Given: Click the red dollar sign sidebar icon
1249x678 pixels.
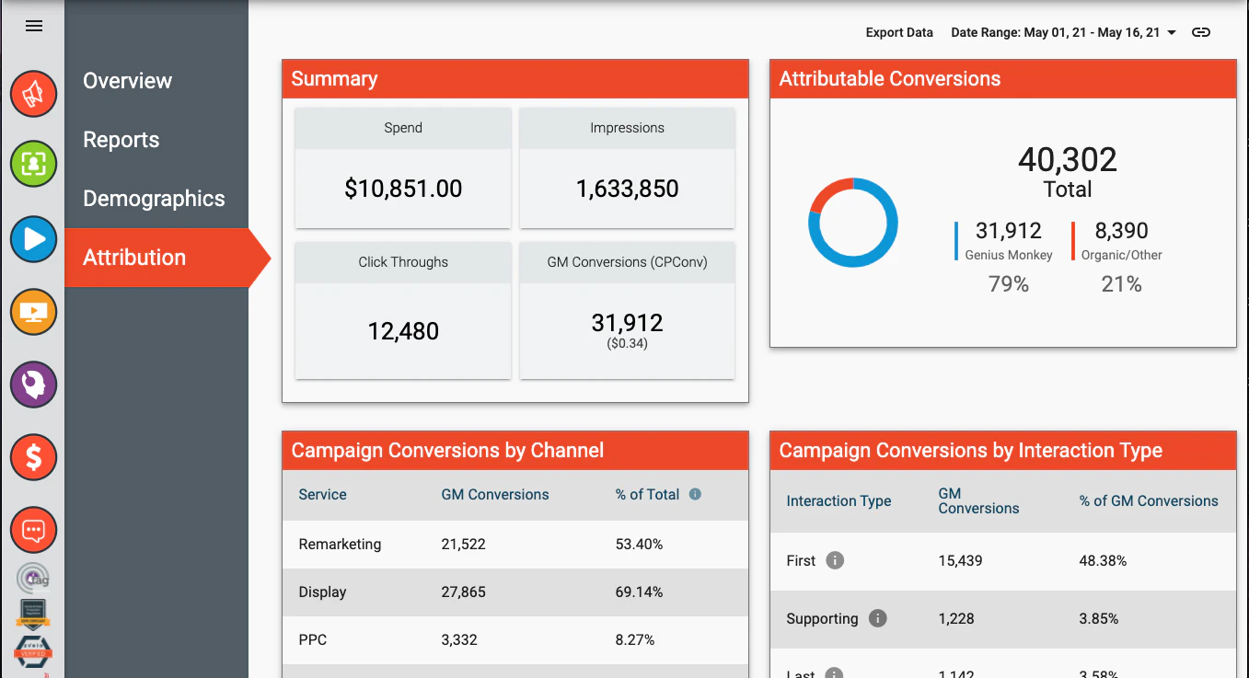Looking at the screenshot, I should tap(34, 457).
